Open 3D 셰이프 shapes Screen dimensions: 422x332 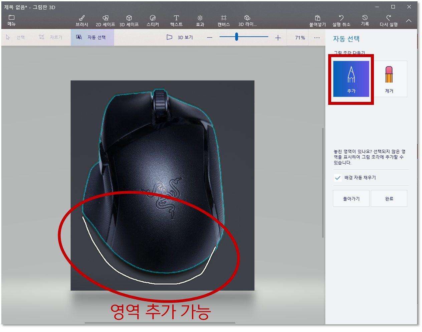(129, 21)
